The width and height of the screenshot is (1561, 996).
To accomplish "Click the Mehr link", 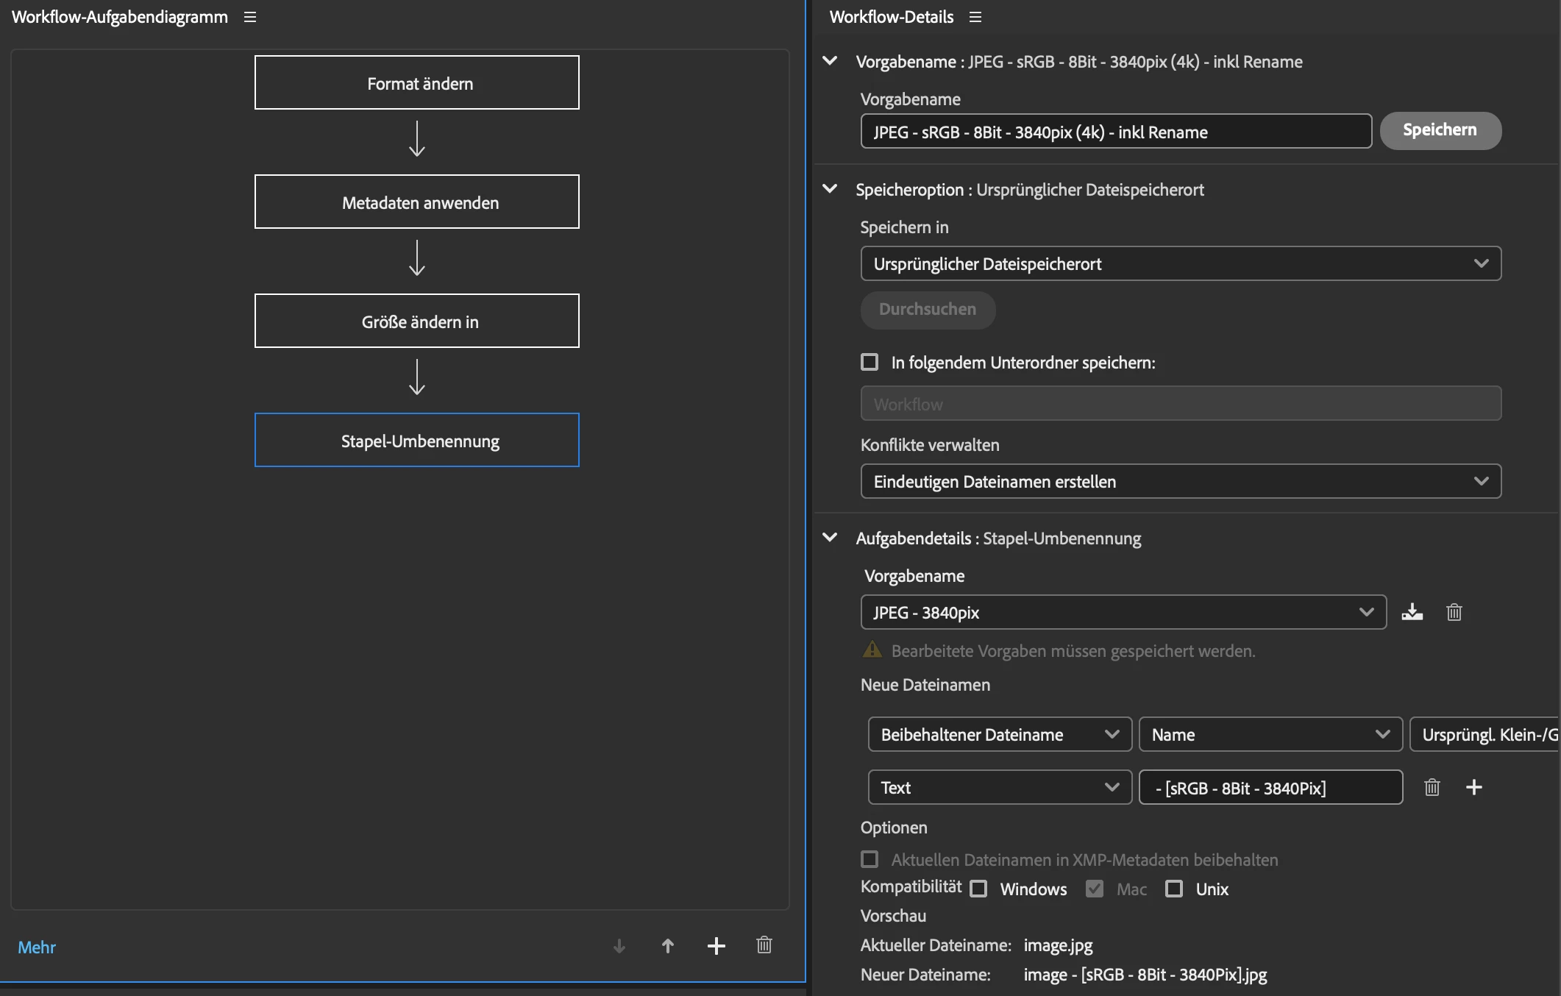I will click(x=37, y=947).
